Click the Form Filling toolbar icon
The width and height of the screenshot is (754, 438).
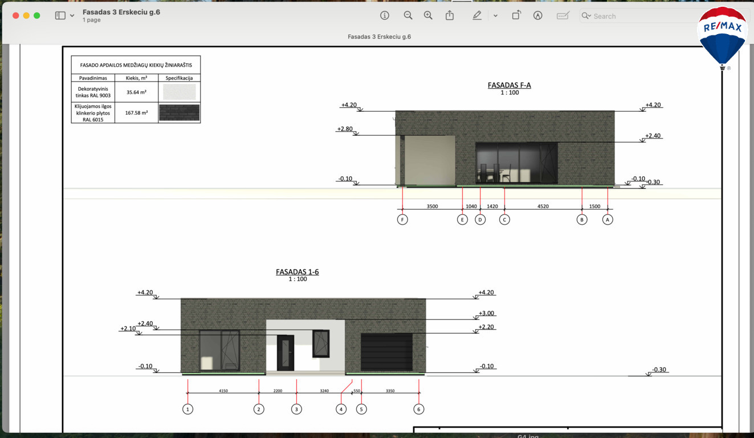(563, 15)
